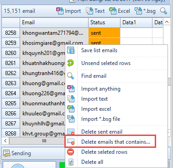The height and width of the screenshot is (168, 173).
Task: Select row header 8260
Action: [10, 53]
